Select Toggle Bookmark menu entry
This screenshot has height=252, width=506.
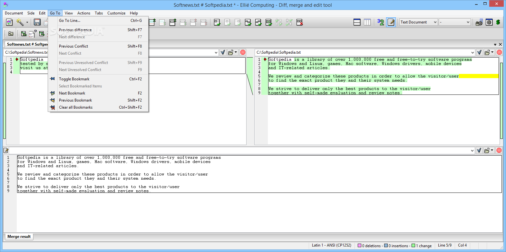98,79
